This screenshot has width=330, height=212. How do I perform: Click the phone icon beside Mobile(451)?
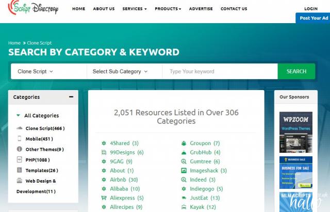click(x=20, y=138)
